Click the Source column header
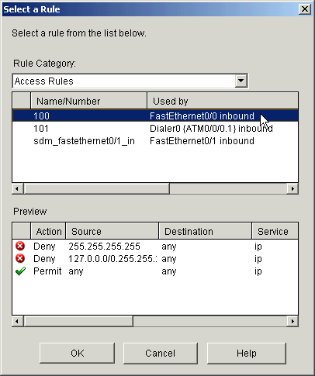 tap(112, 231)
